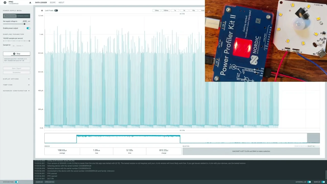Open the chart settings gear icon
This screenshot has height=184, width=327.
(42, 10)
